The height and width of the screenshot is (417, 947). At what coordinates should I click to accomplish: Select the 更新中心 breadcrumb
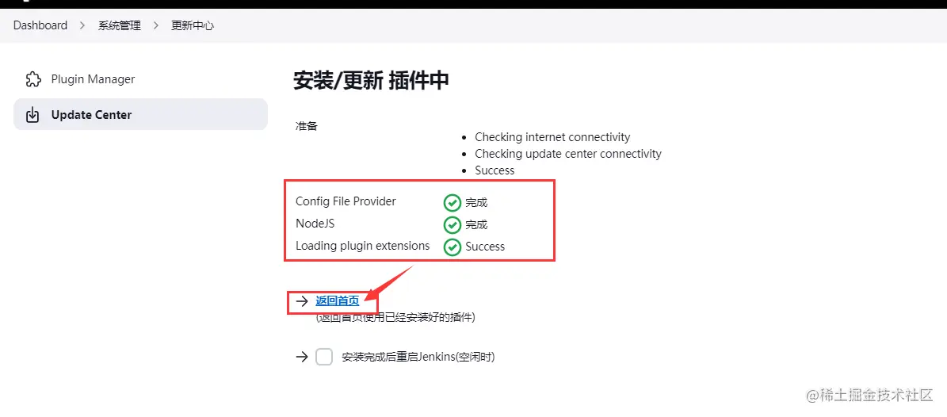click(193, 25)
